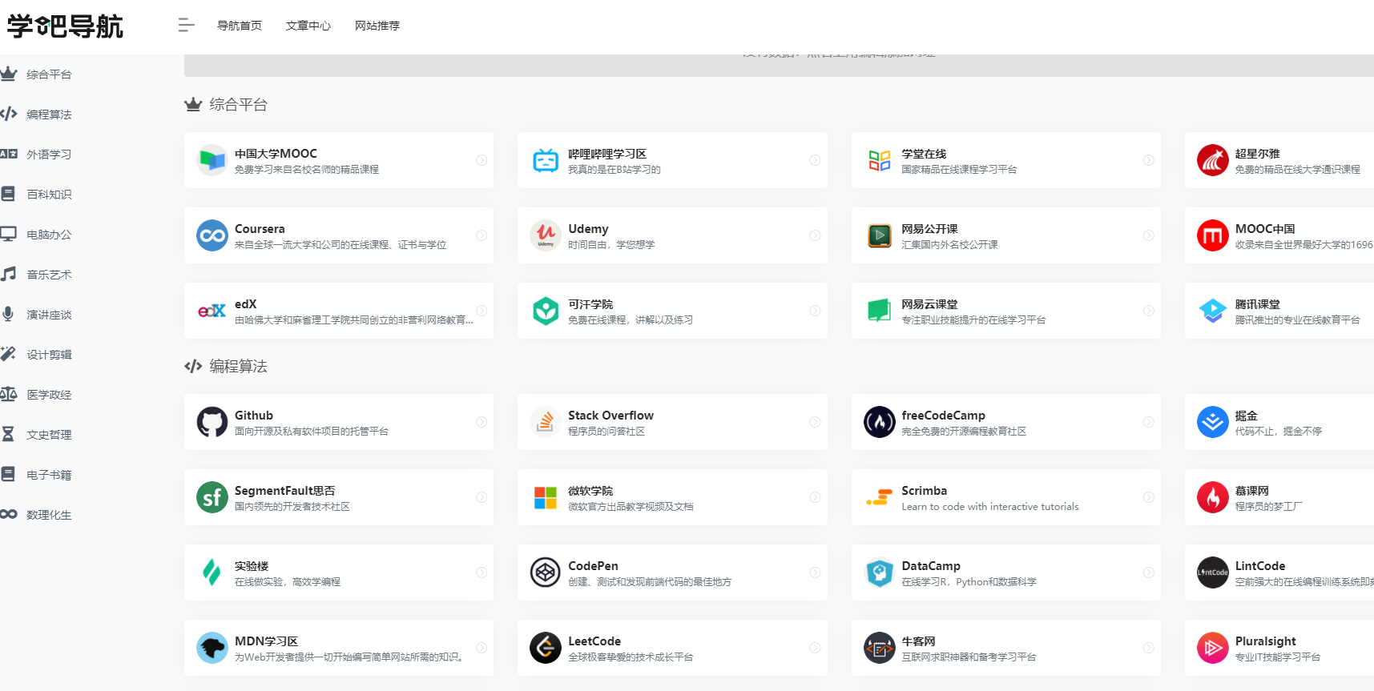Image resolution: width=1374 pixels, height=691 pixels.
Task: Click the balance scale icon for 医学政经
Action: [x=8, y=394]
